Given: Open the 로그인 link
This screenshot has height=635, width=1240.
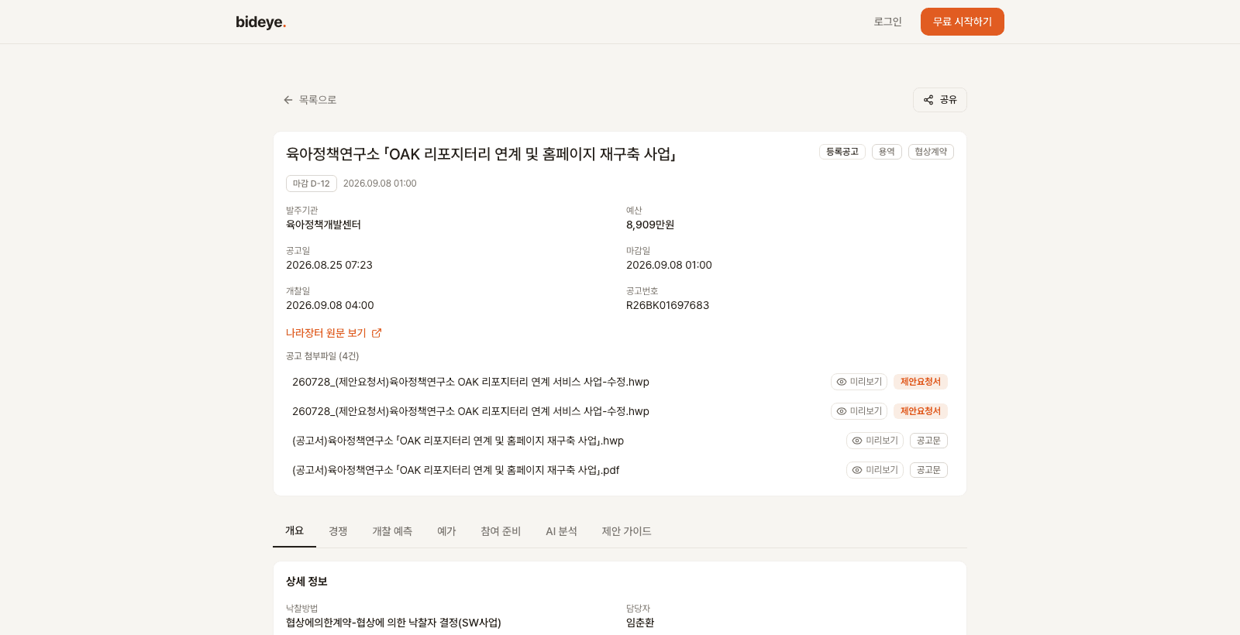Looking at the screenshot, I should 887,22.
